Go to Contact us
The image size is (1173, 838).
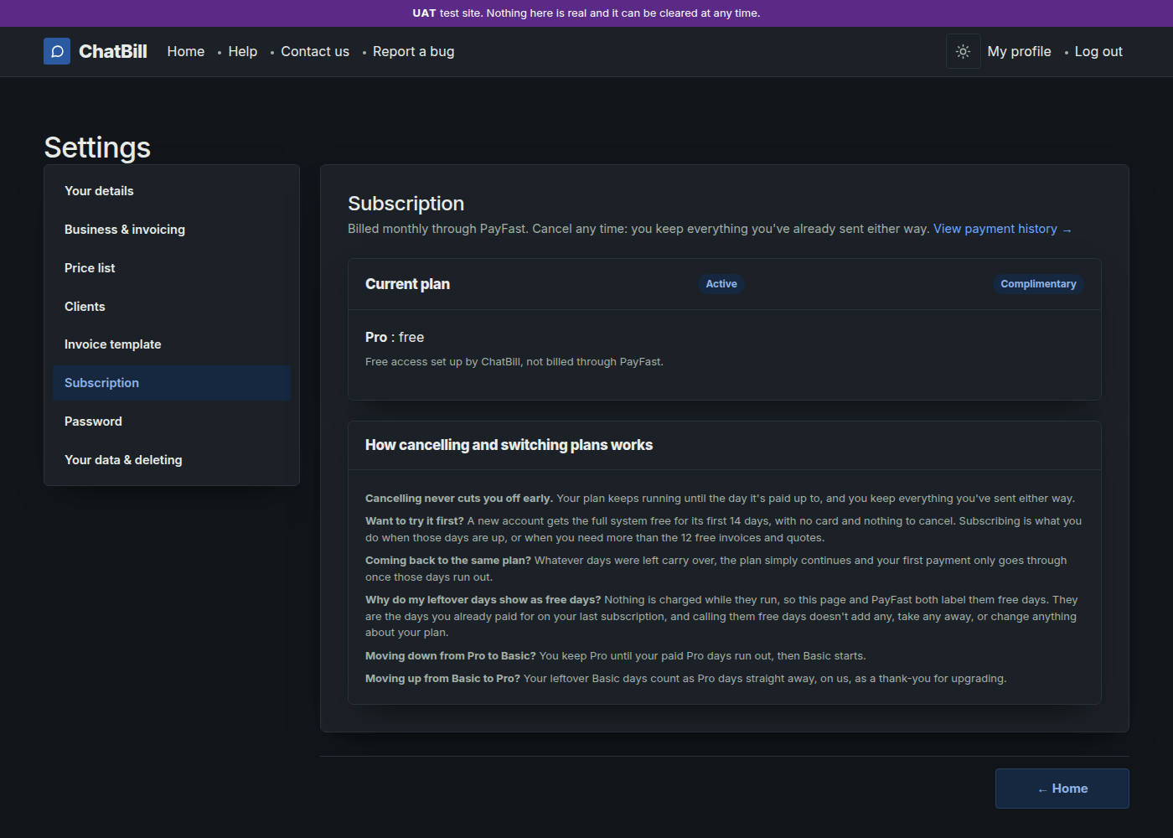[x=315, y=51]
